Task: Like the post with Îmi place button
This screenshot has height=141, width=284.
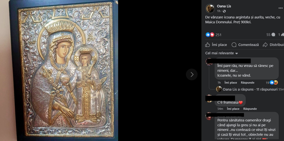Action: point(216,45)
